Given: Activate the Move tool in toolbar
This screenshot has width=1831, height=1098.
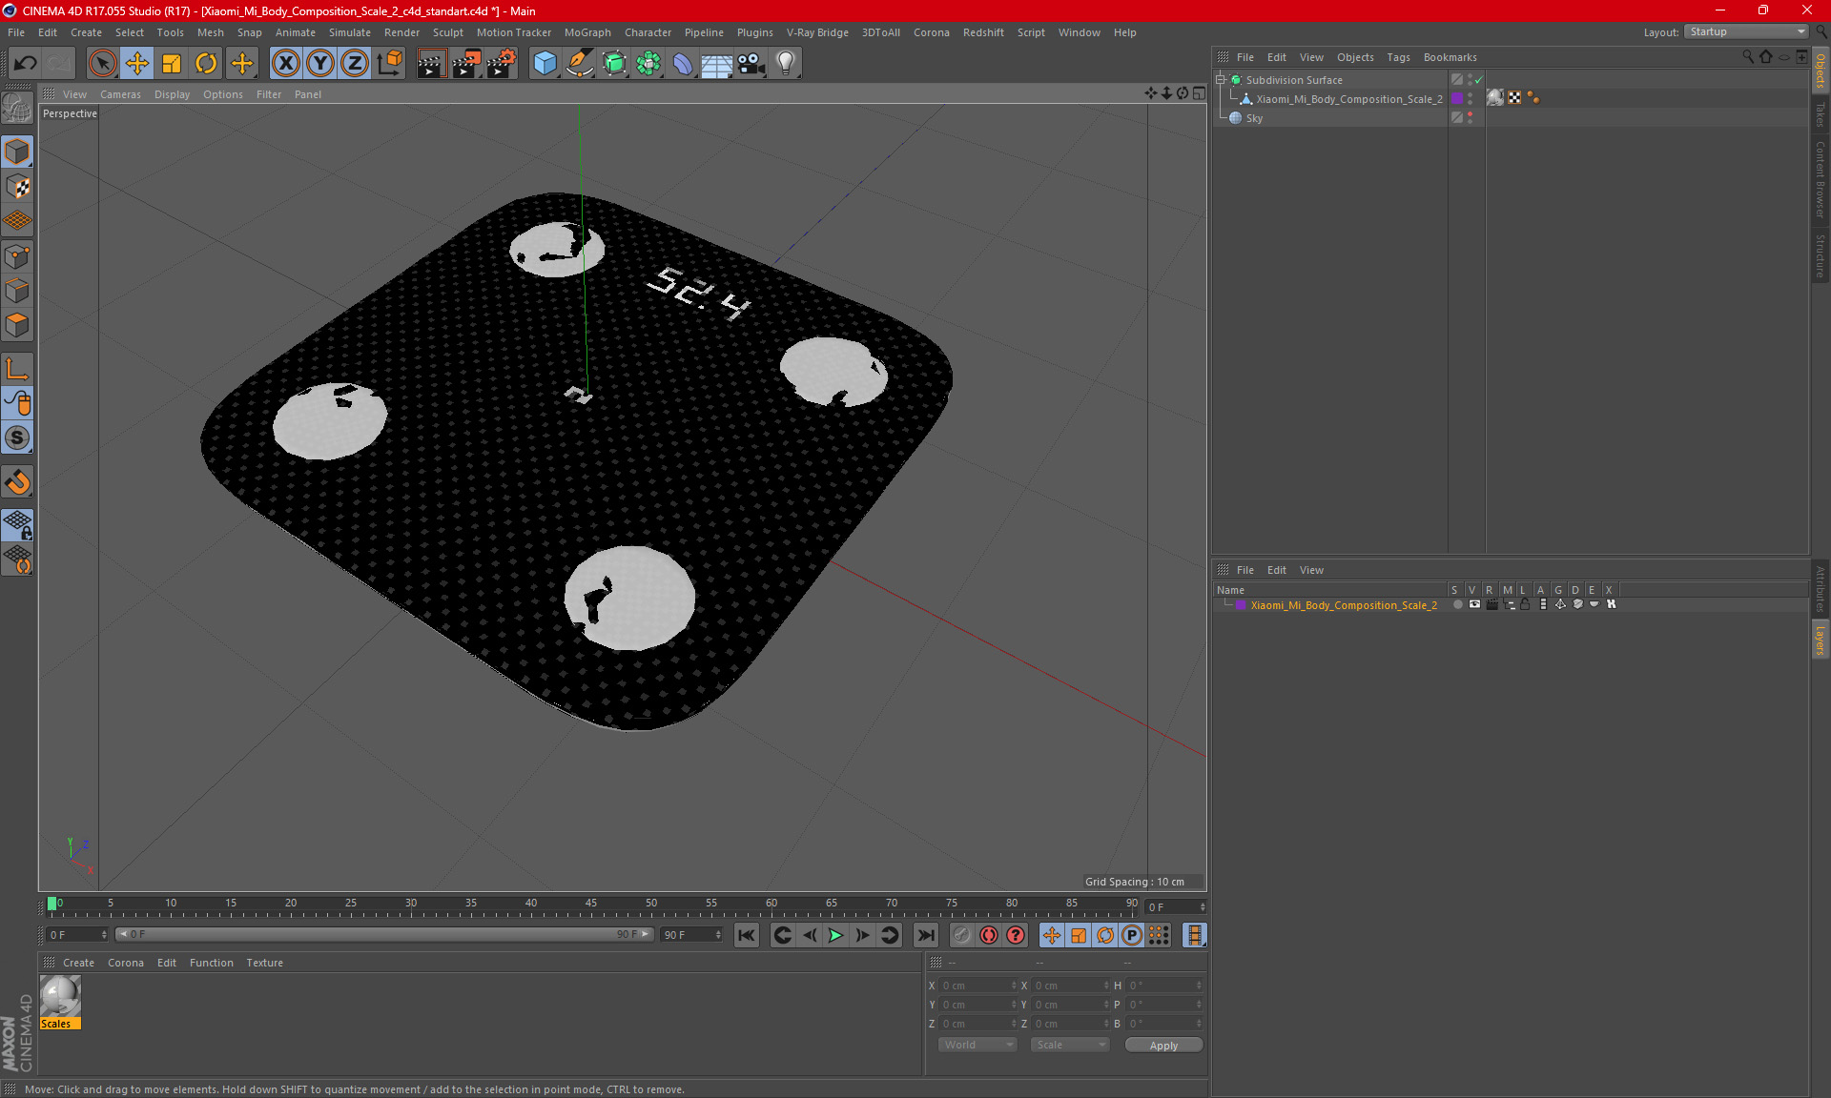Looking at the screenshot, I should (x=137, y=64).
